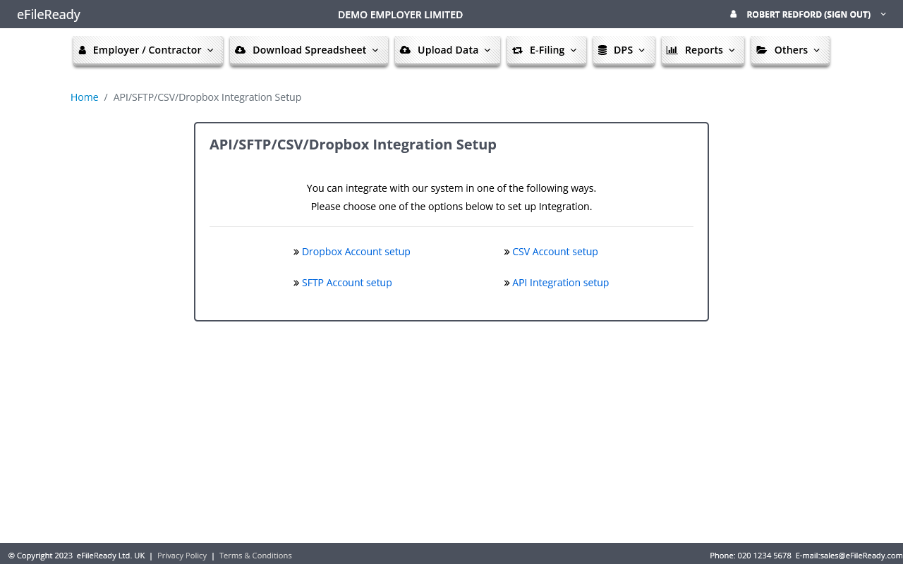The height and width of the screenshot is (564, 903).
Task: Expand the Download Spreadsheet chevron
Action: pos(375,50)
